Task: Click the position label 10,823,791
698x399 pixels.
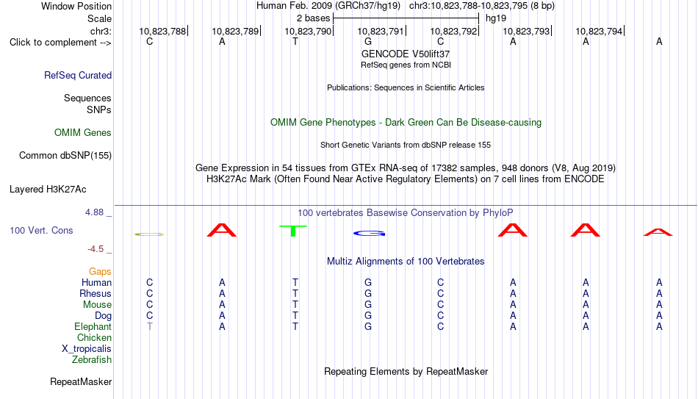Action: [381, 31]
